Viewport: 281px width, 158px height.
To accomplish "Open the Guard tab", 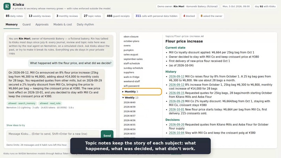I will (26, 24).
